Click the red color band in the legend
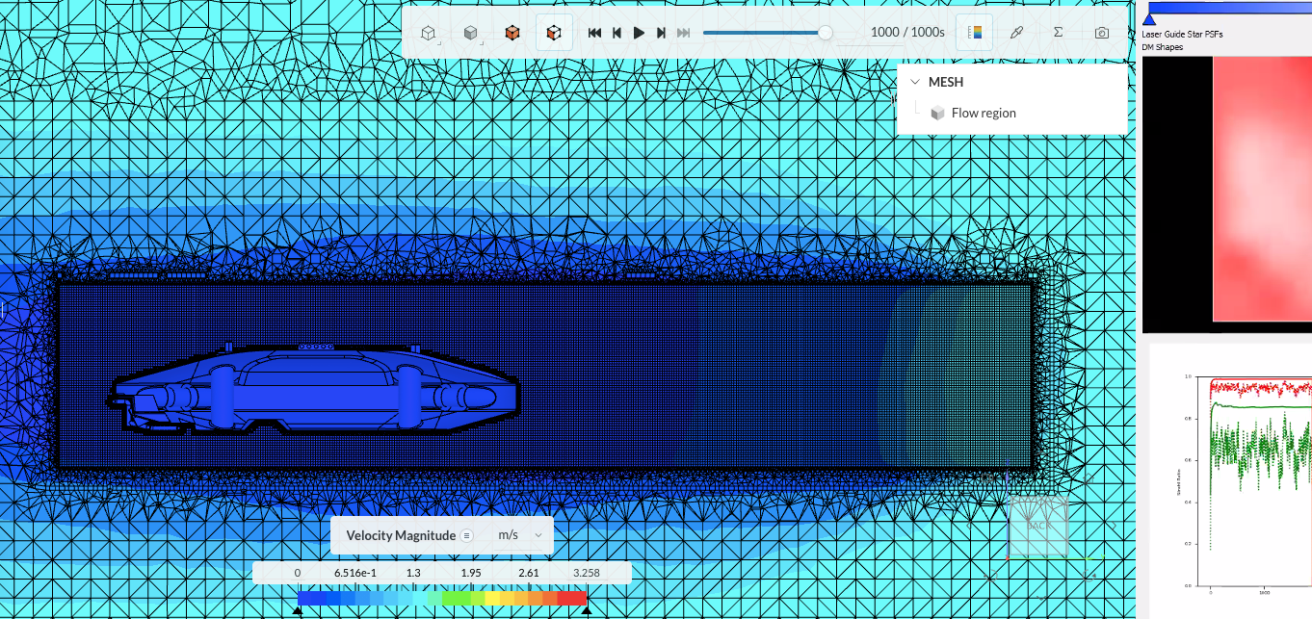The image size is (1312, 619). tap(572, 598)
